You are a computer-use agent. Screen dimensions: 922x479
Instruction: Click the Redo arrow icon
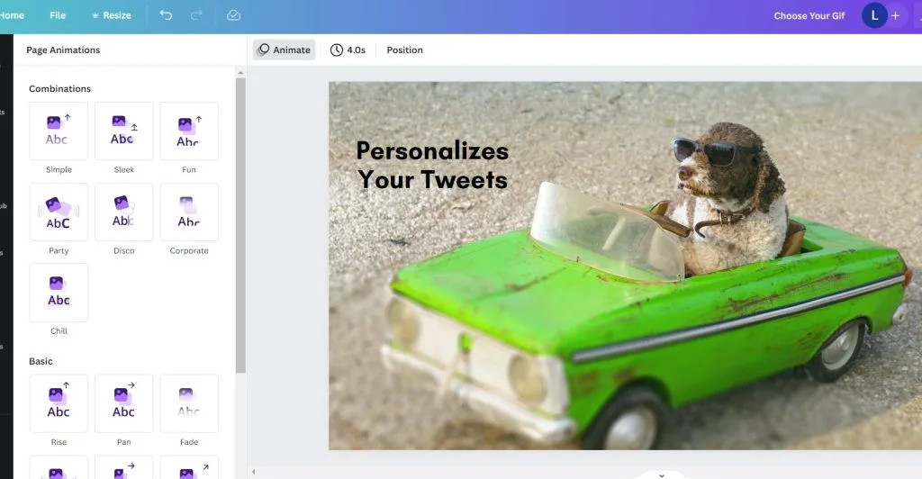pos(196,15)
